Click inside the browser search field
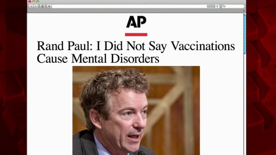 (233, 6)
